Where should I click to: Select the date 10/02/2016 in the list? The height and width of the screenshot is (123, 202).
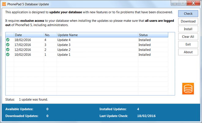pos(23,55)
